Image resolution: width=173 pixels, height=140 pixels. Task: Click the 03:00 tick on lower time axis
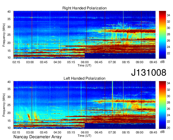30,132
